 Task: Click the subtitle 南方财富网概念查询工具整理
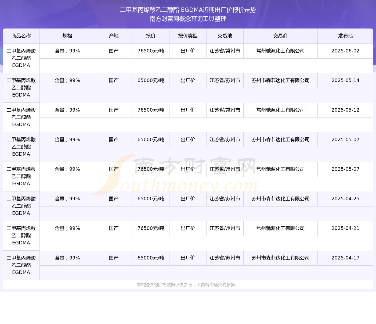click(188, 19)
